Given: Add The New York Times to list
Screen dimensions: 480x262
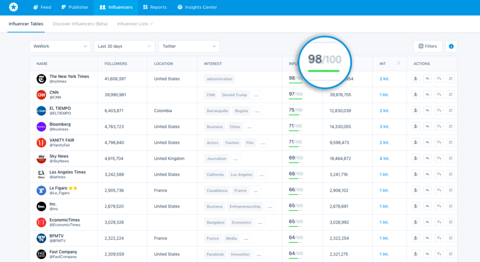Looking at the screenshot, I should 439,79.
